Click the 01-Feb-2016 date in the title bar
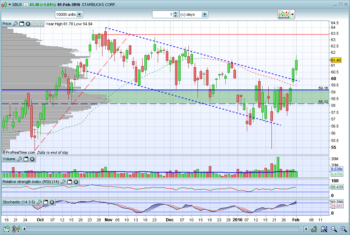The image size is (350, 235). (69, 5)
